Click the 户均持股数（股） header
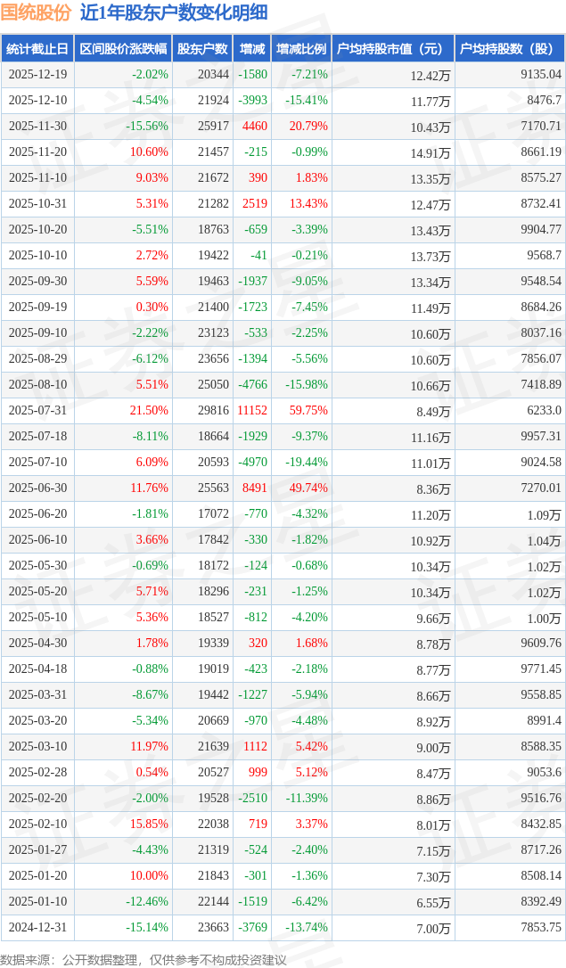This screenshot has height=968, width=566. click(509, 49)
